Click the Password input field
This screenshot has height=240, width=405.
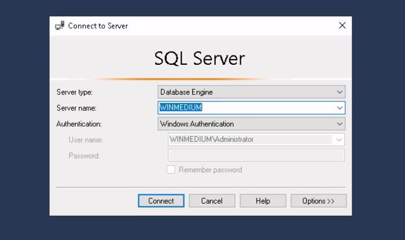pyautogui.click(x=256, y=155)
